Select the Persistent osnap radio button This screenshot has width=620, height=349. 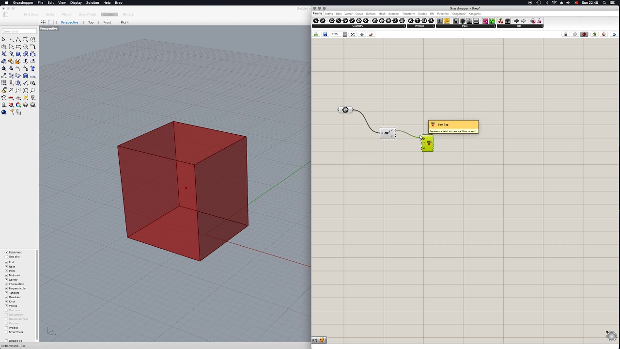[x=6, y=253]
